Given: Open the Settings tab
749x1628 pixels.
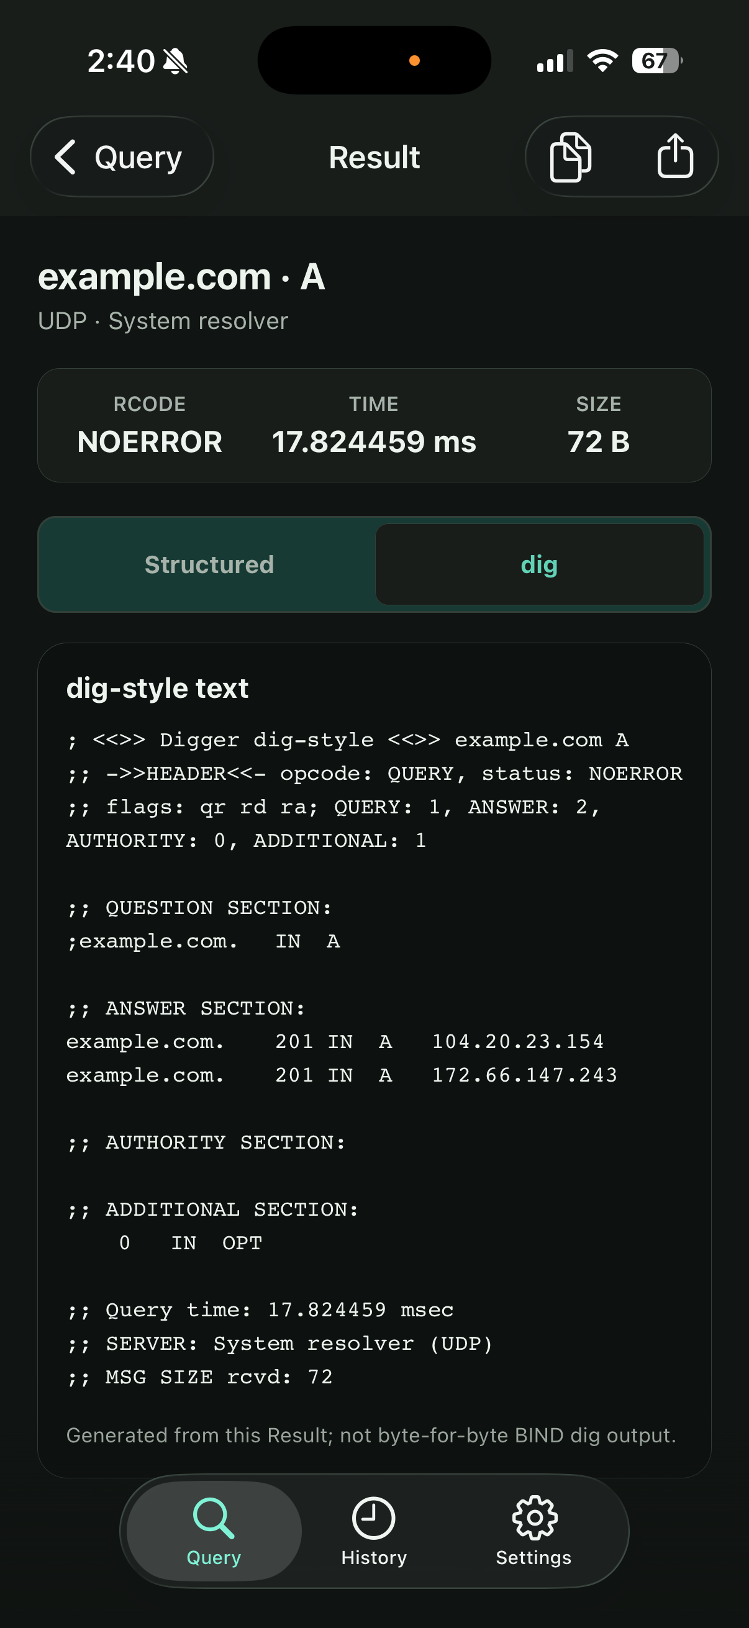Looking at the screenshot, I should pyautogui.click(x=534, y=1531).
